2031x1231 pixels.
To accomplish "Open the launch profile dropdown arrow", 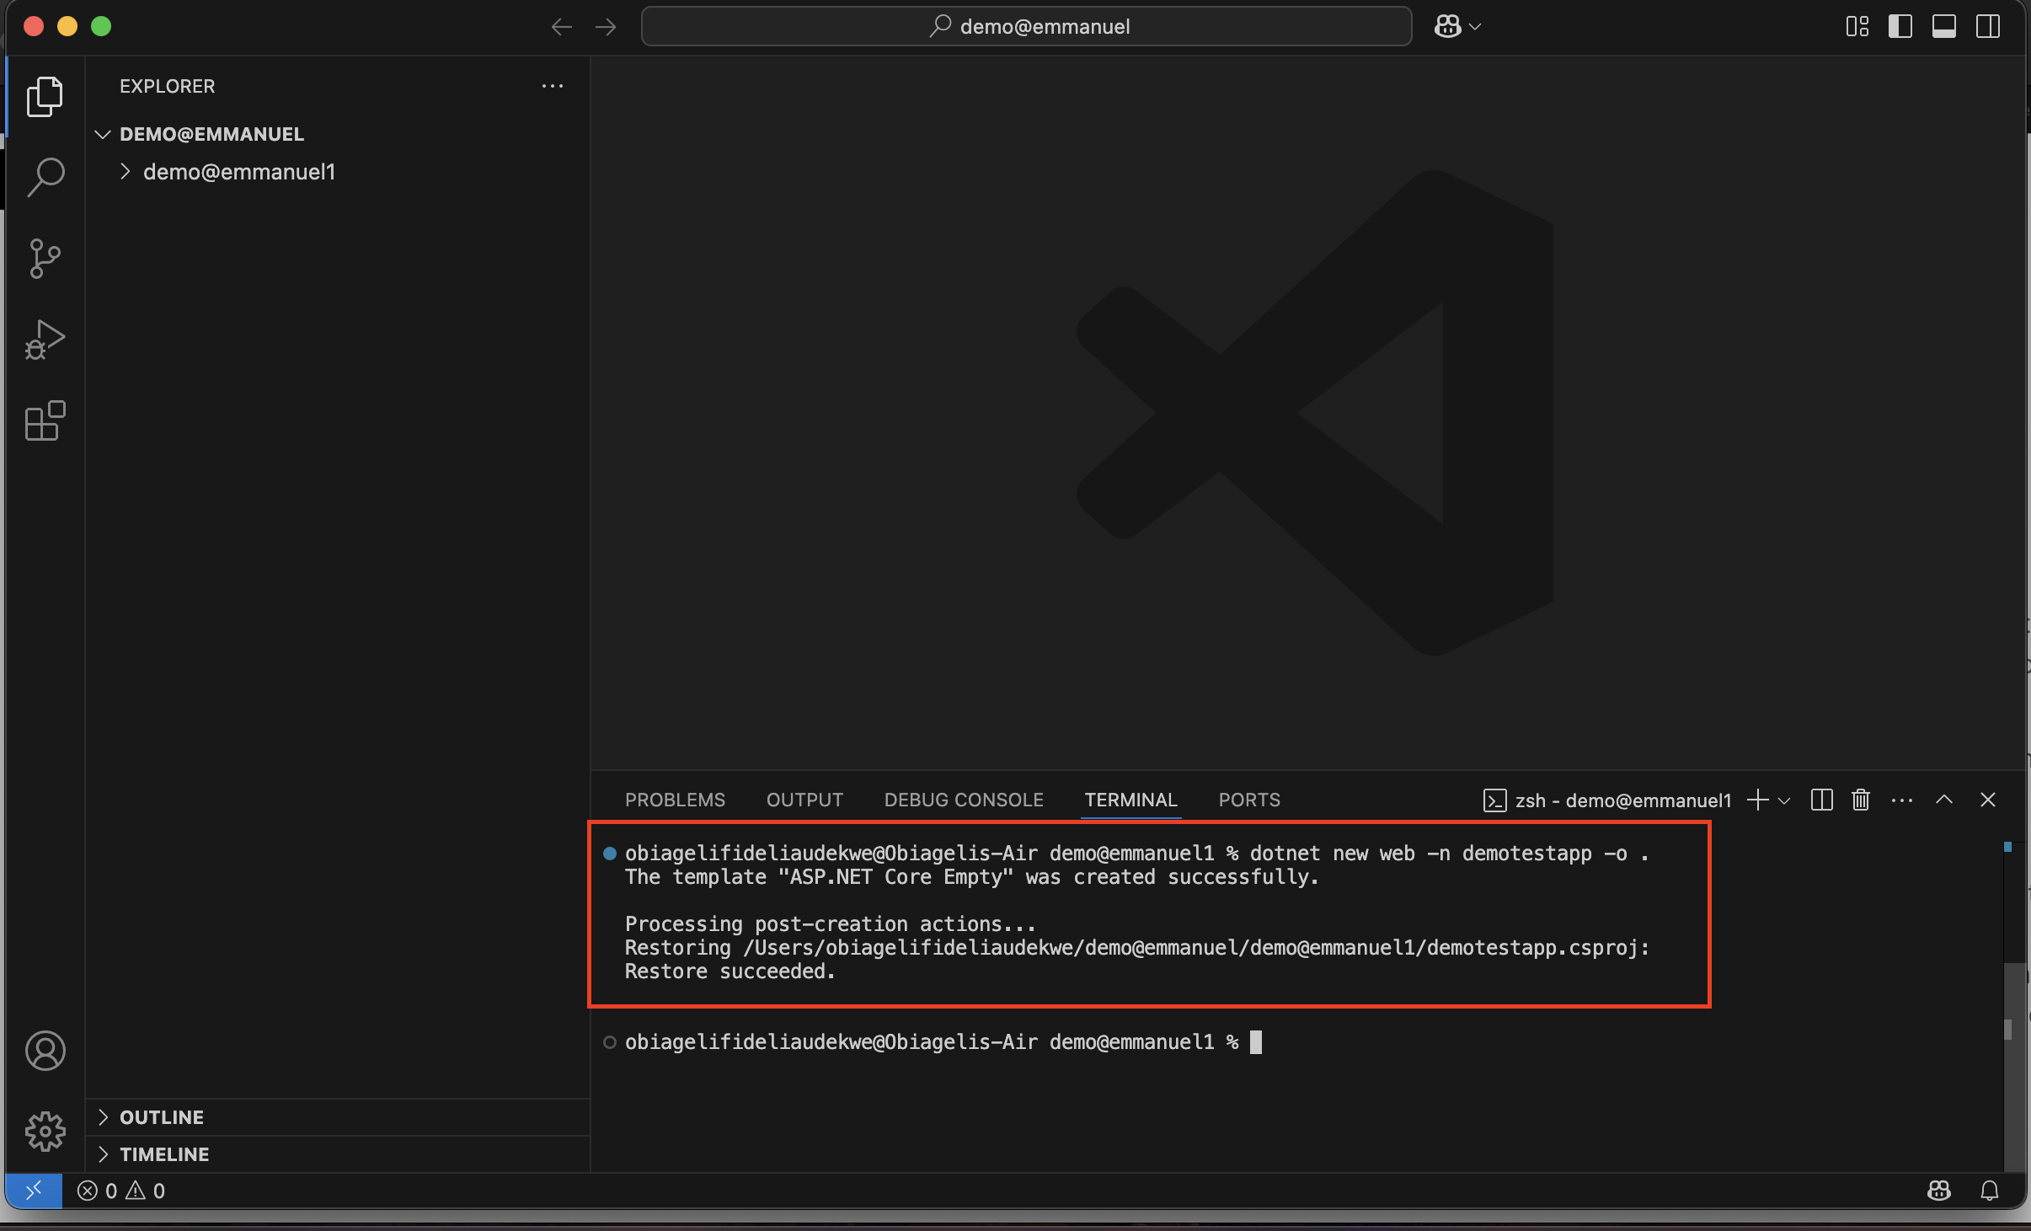I will [x=1784, y=800].
